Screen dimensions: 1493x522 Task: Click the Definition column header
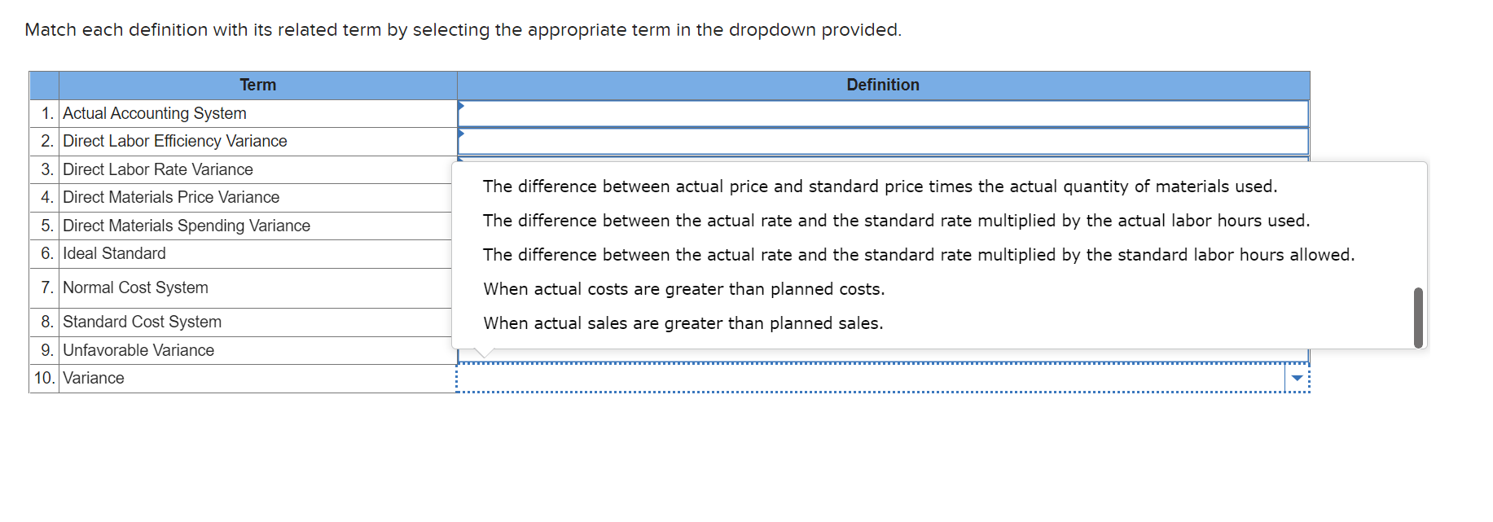[x=883, y=85]
